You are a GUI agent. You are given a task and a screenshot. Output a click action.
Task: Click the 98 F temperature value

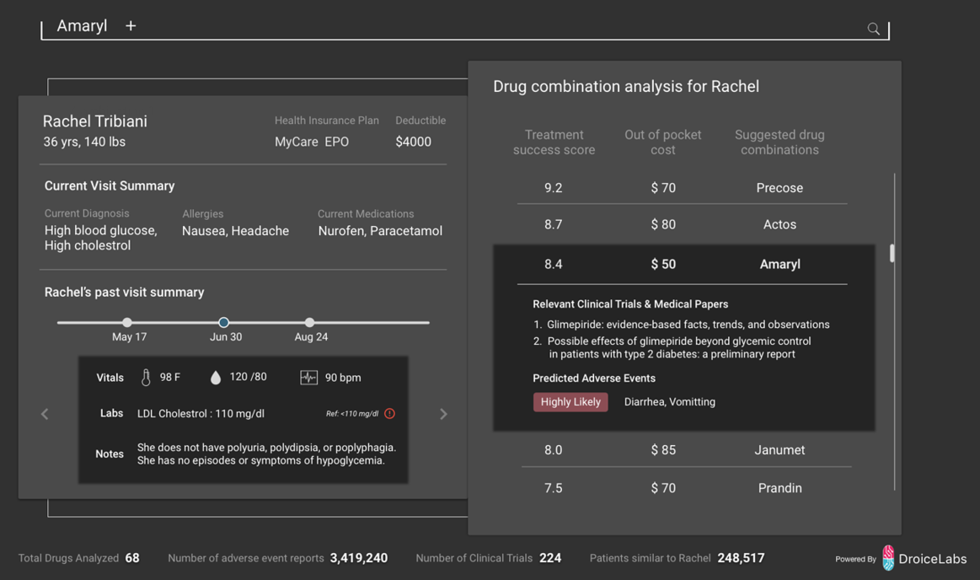click(x=170, y=378)
